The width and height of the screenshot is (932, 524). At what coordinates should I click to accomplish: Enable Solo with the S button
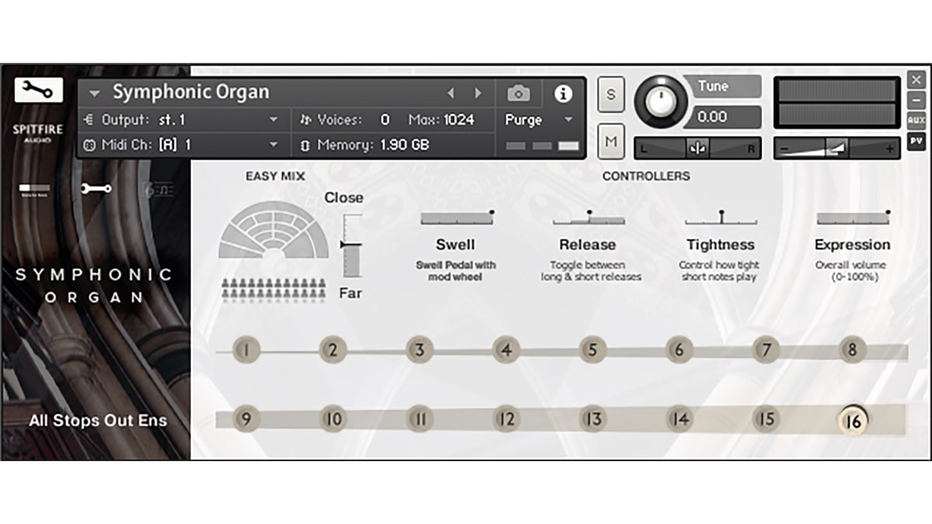click(611, 93)
